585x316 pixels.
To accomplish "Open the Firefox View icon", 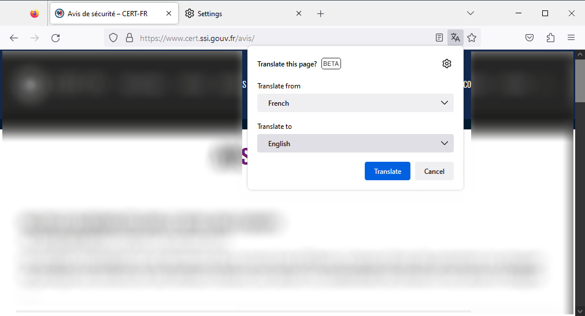I will (x=35, y=14).
